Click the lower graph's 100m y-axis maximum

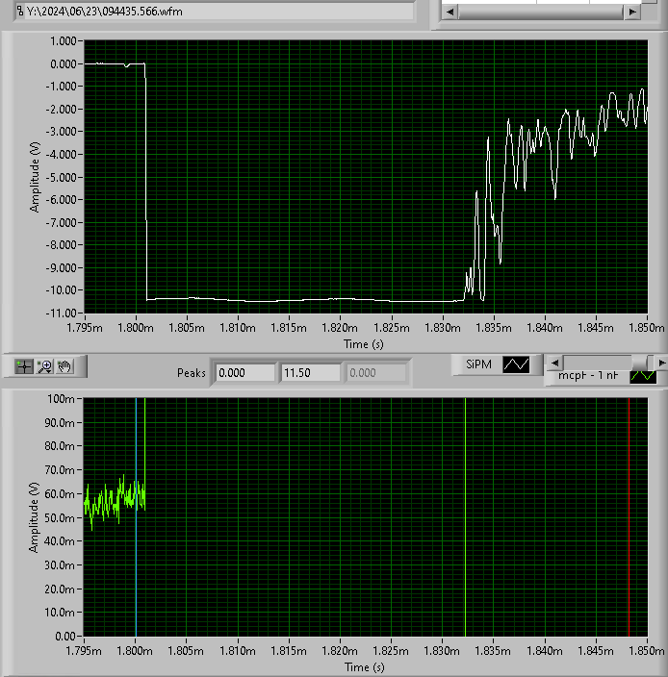(x=61, y=398)
